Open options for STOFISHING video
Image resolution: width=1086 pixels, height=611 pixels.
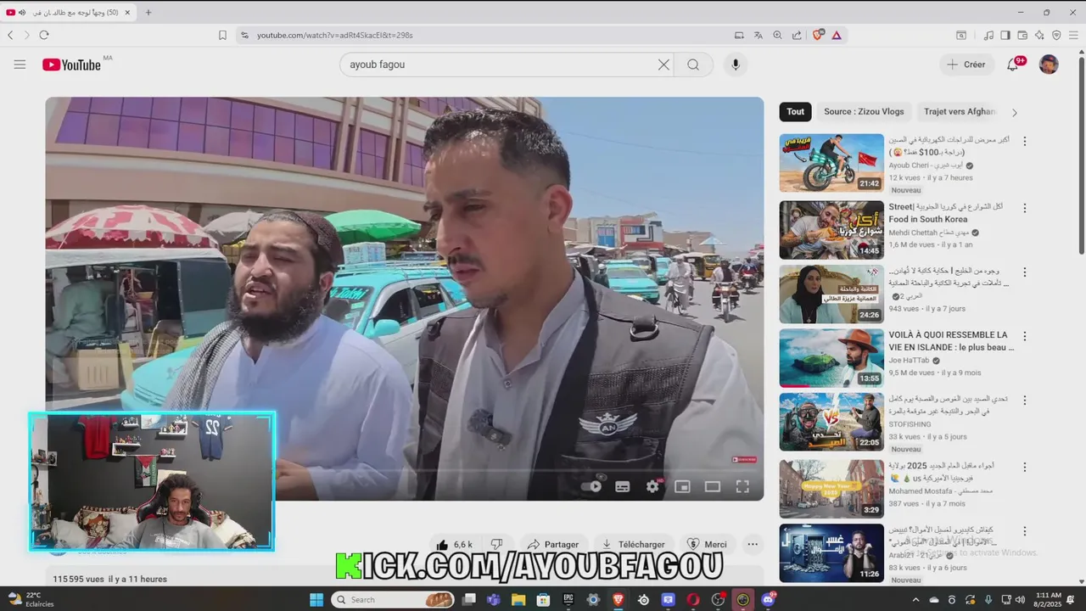(1024, 400)
